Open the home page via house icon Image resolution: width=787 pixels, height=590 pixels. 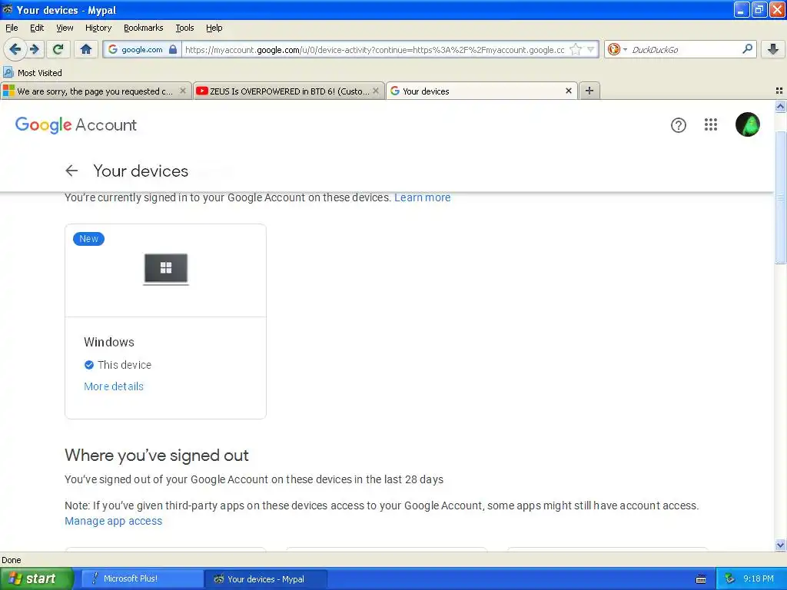[x=86, y=49]
